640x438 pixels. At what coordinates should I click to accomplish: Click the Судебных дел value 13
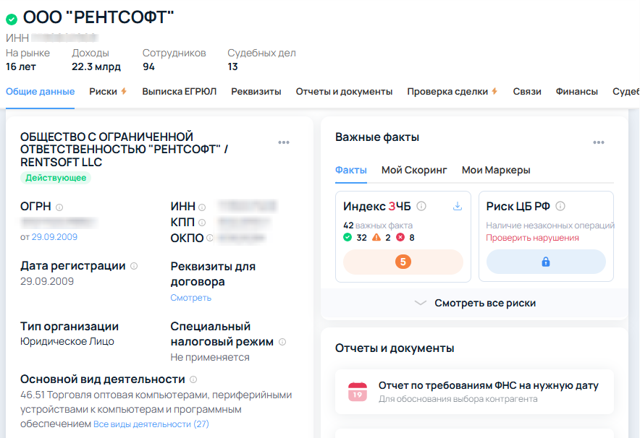[232, 66]
